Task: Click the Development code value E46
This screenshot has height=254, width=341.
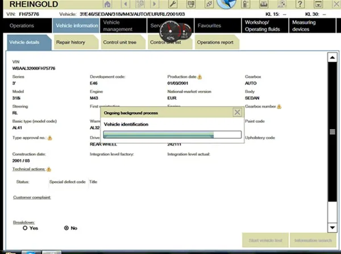Action: [94, 84]
